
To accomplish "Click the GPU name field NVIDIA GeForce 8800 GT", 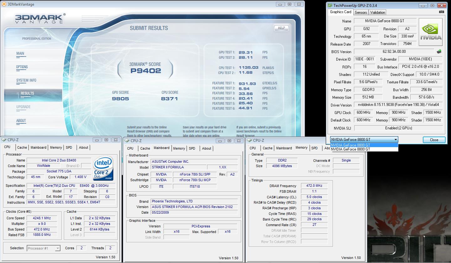I will (x=385, y=21).
